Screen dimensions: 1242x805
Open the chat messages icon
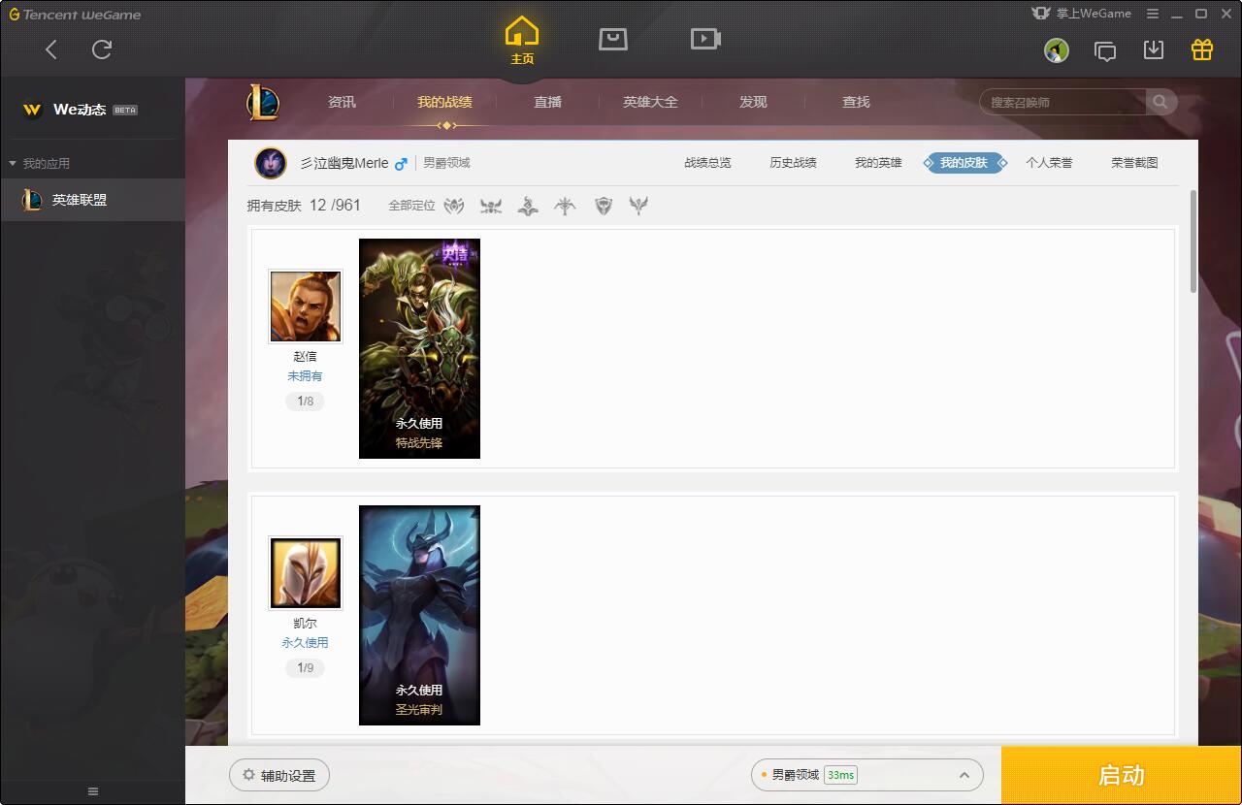[x=1105, y=50]
